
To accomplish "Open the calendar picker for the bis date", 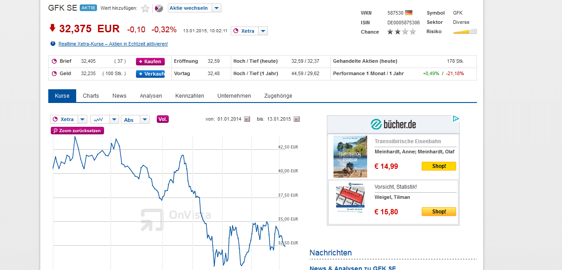I will click(x=297, y=119).
